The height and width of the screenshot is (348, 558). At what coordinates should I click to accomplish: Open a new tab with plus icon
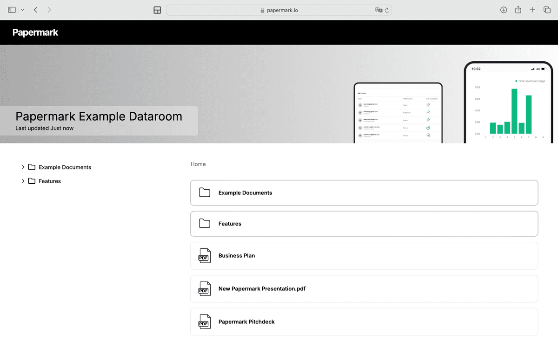(x=532, y=10)
